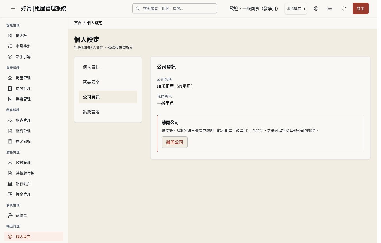Click the 晴禾租屋（教學用）company name text
This screenshot has width=381, height=243.
tap(176, 87)
